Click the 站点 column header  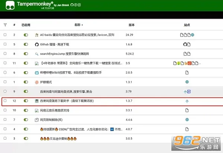(187, 25)
